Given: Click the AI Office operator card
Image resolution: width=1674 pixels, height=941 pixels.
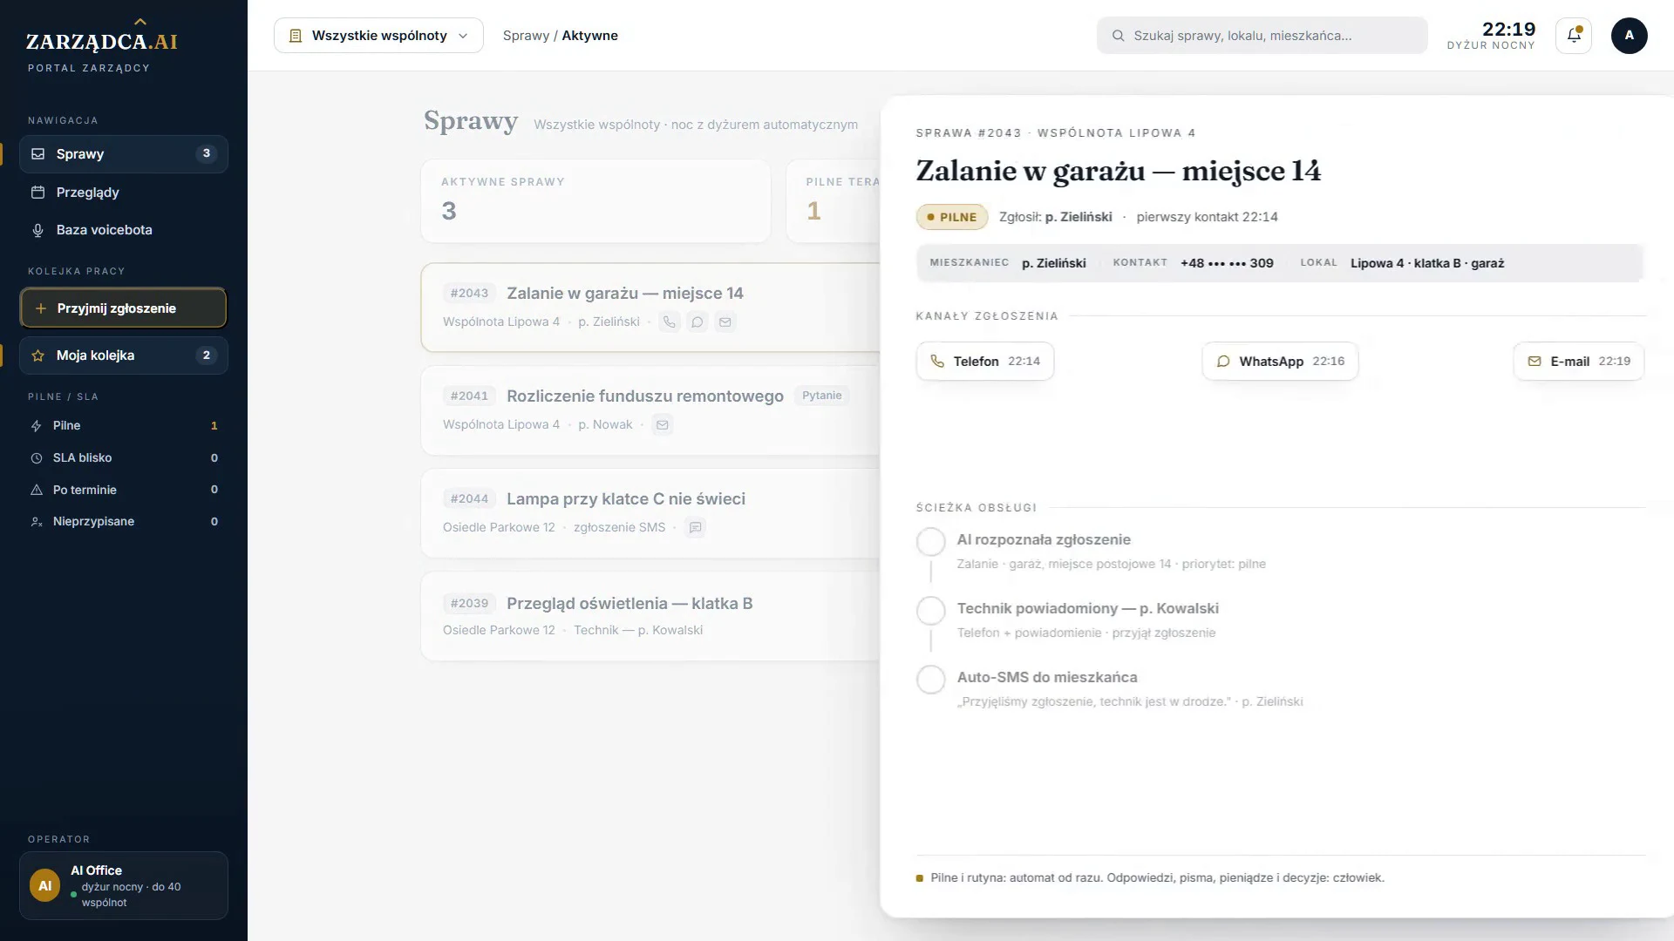Looking at the screenshot, I should click(x=124, y=885).
